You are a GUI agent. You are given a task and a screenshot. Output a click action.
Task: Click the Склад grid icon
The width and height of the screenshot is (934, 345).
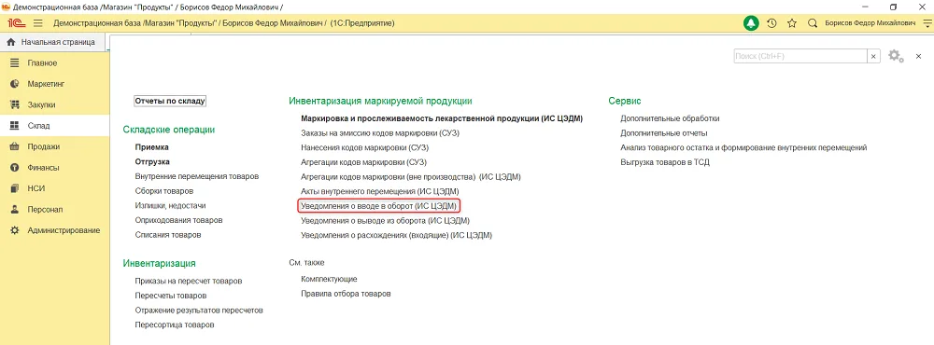point(15,126)
